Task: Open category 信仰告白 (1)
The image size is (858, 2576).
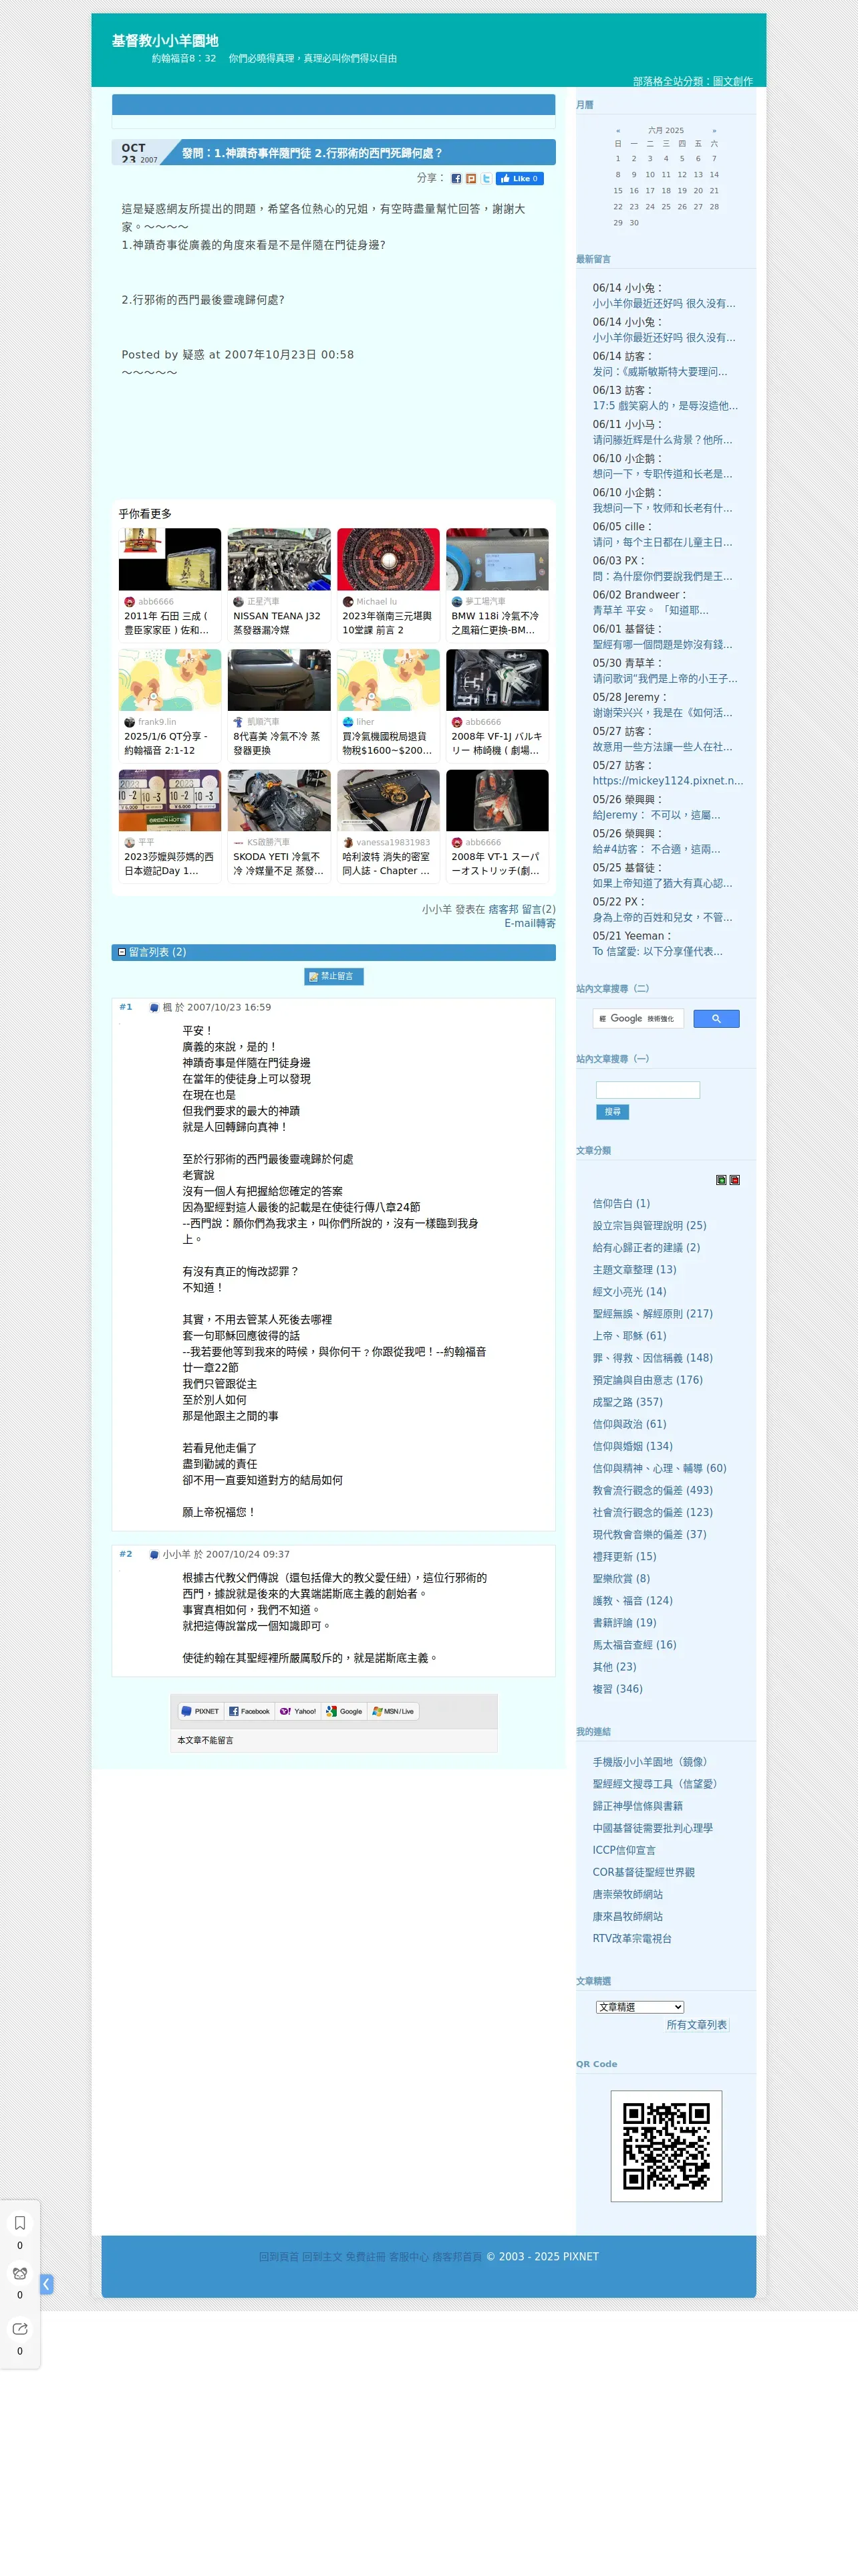Action: click(x=620, y=1203)
